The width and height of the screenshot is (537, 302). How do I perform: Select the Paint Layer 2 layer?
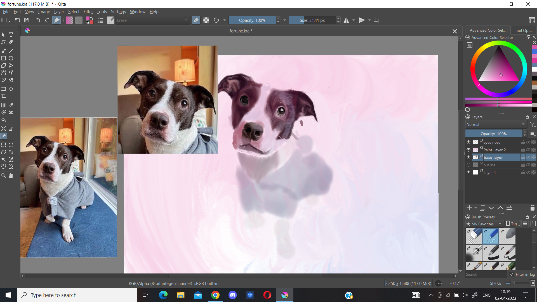tap(494, 150)
